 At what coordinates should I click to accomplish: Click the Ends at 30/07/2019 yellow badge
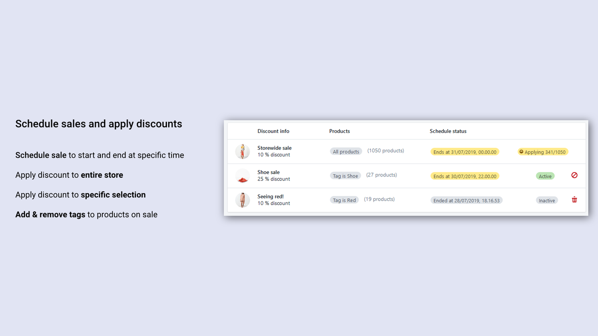coord(465,176)
